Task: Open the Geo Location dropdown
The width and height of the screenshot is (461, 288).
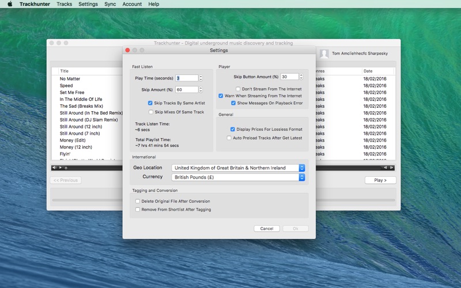Action: coord(238,168)
